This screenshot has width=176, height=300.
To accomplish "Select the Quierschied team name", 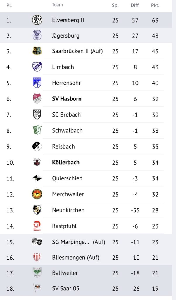I will (x=67, y=178).
